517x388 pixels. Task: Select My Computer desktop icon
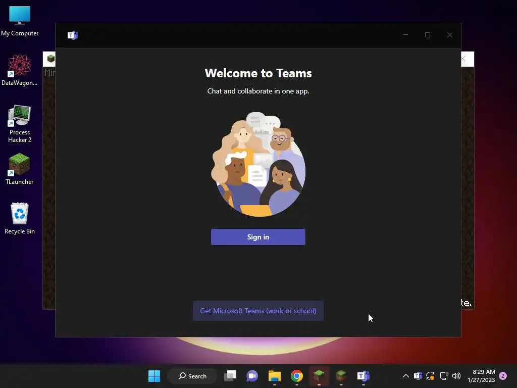[x=20, y=21]
